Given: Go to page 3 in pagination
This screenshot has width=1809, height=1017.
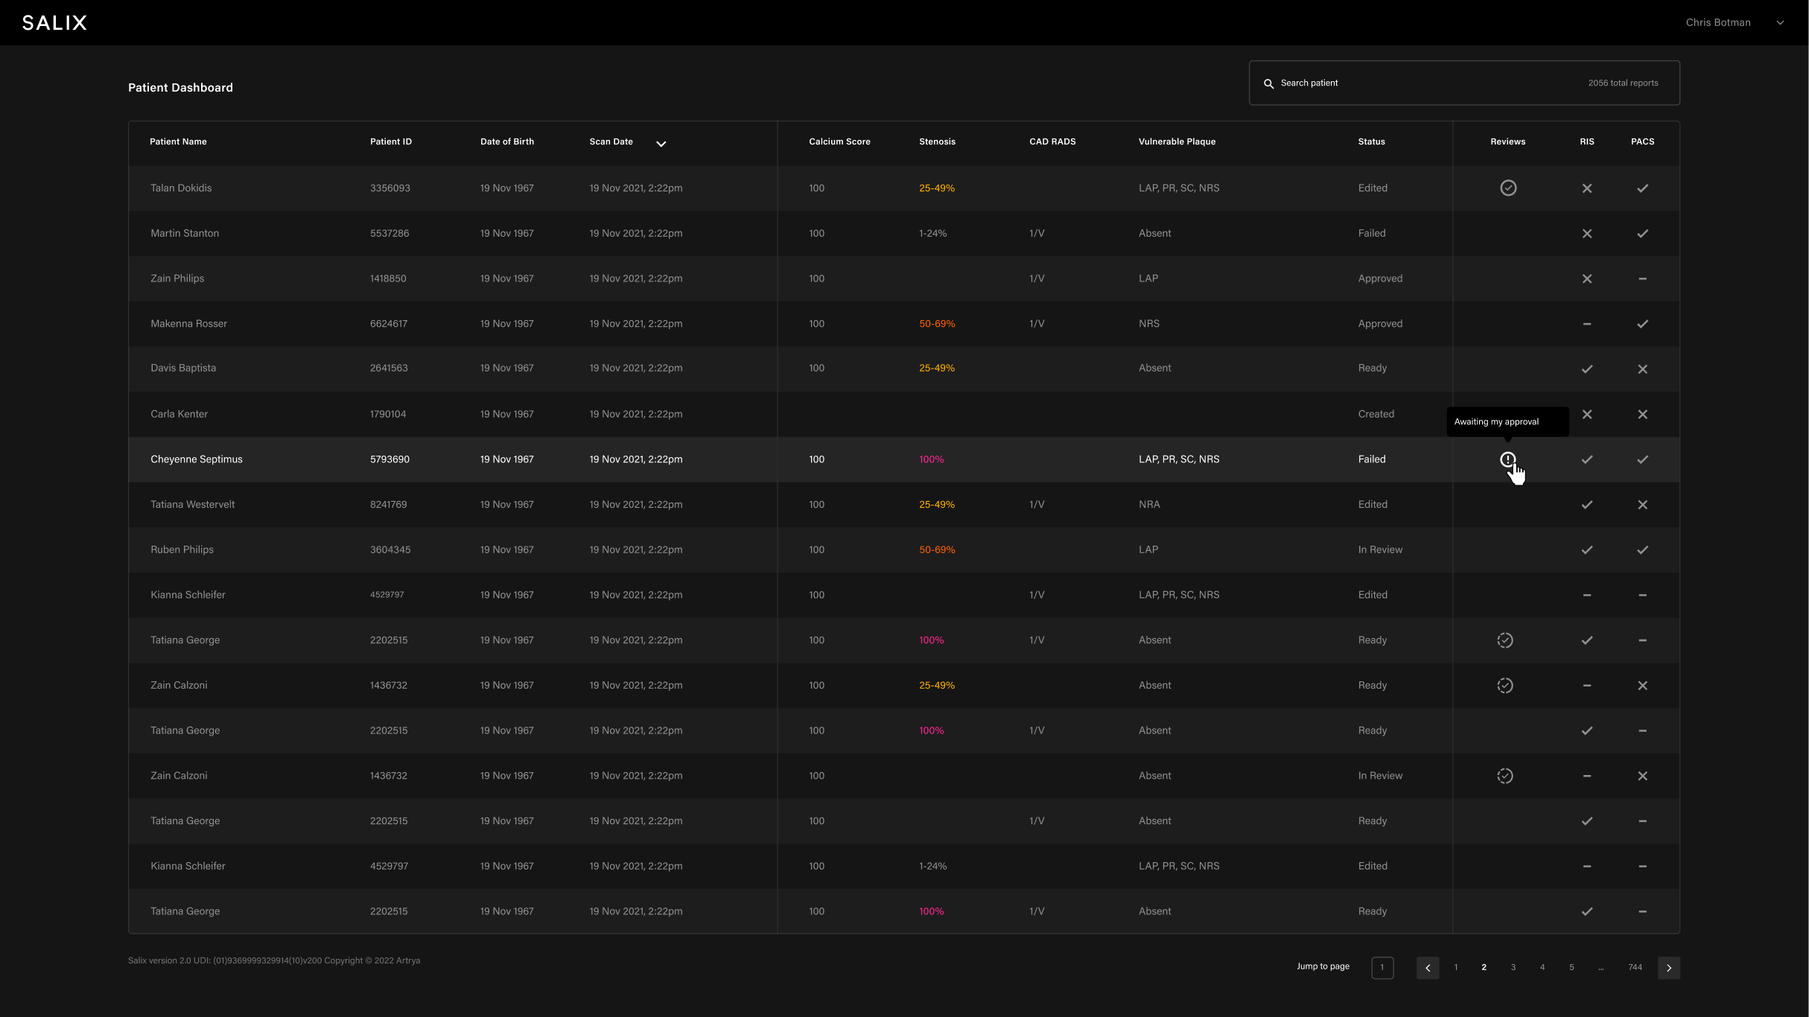Looking at the screenshot, I should click(x=1513, y=968).
